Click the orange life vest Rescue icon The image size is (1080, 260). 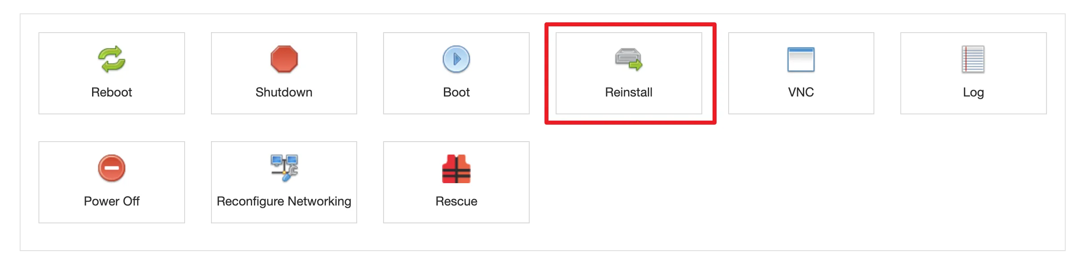[x=456, y=168]
